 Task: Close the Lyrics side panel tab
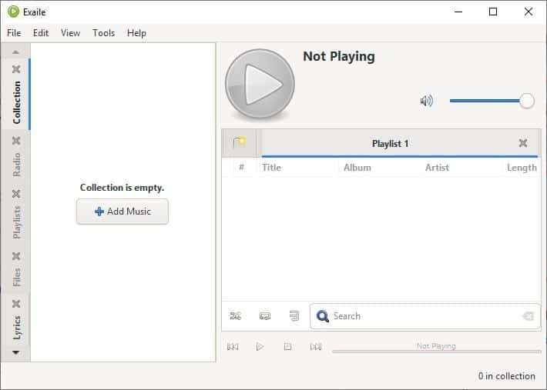pos(16,304)
